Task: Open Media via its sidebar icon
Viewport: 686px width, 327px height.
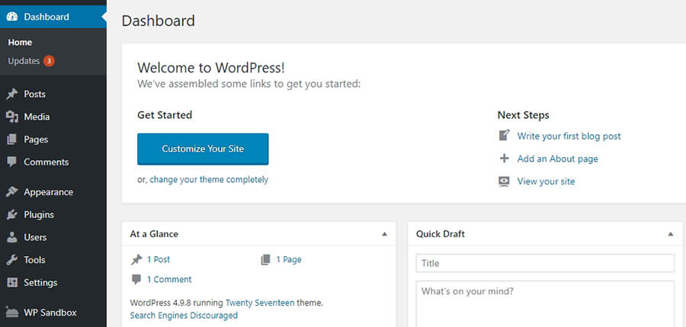Action: tap(12, 117)
